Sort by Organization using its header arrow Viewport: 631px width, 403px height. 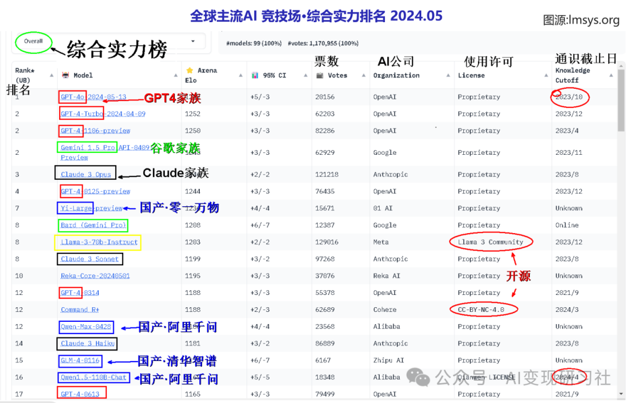[448, 75]
